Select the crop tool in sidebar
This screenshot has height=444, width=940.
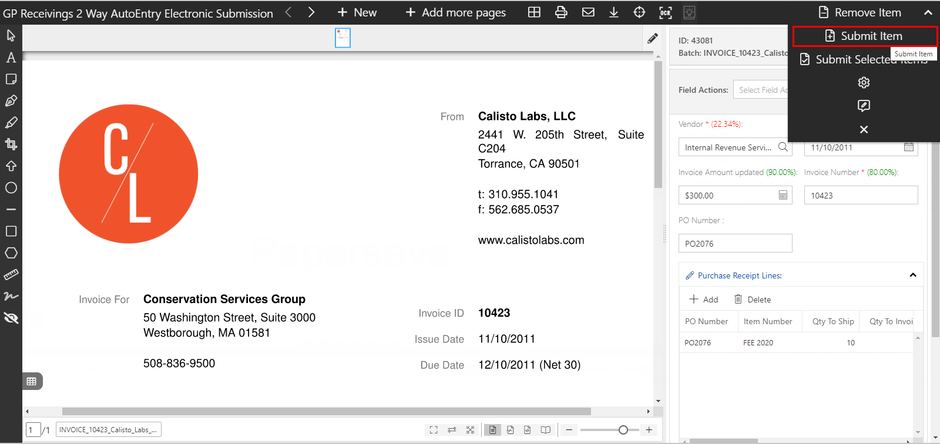coord(11,144)
